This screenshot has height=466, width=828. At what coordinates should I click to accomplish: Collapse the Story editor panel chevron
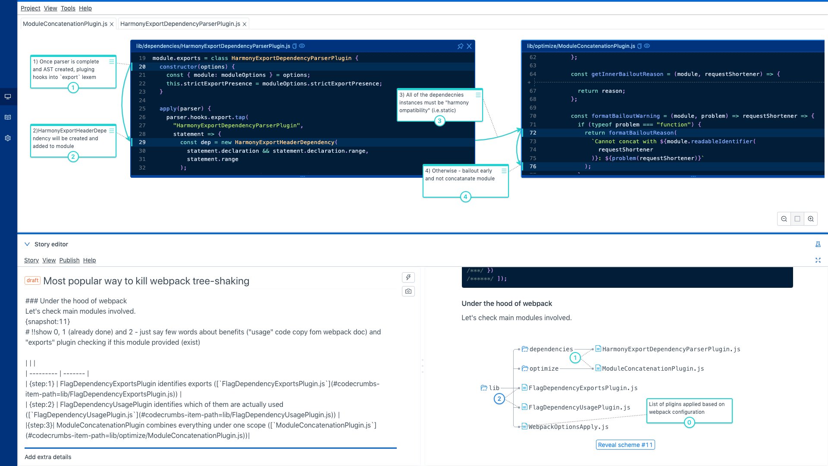(x=27, y=244)
